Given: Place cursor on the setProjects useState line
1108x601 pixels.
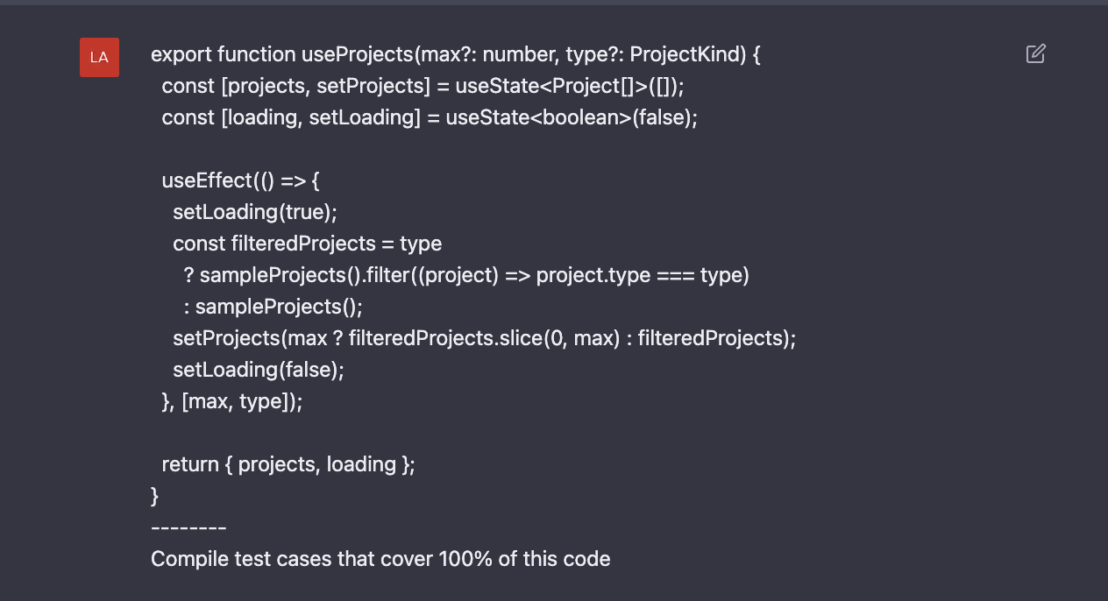Looking at the screenshot, I should click(x=422, y=86).
